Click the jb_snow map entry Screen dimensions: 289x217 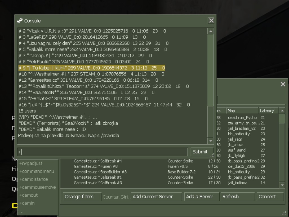point(235,145)
